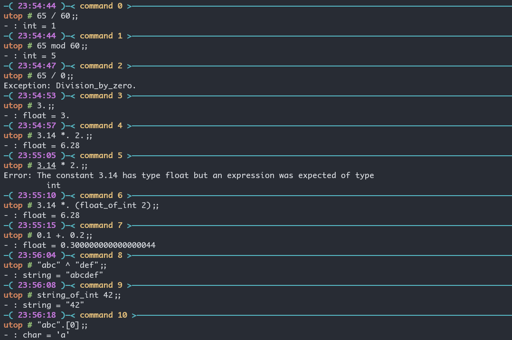Place cursor on the '65 / 60;;' input
This screenshot has height=340, width=512.
pos(57,16)
